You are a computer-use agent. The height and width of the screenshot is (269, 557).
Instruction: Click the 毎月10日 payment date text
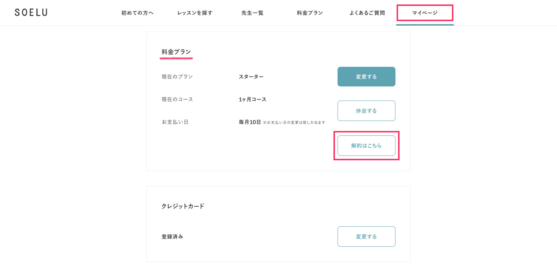(x=250, y=122)
